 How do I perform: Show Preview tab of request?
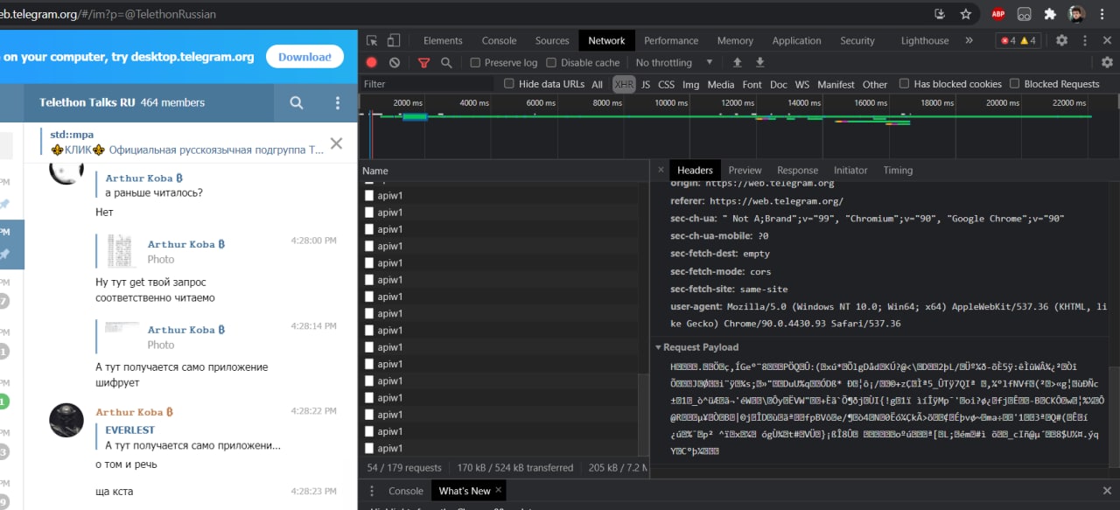(x=745, y=171)
